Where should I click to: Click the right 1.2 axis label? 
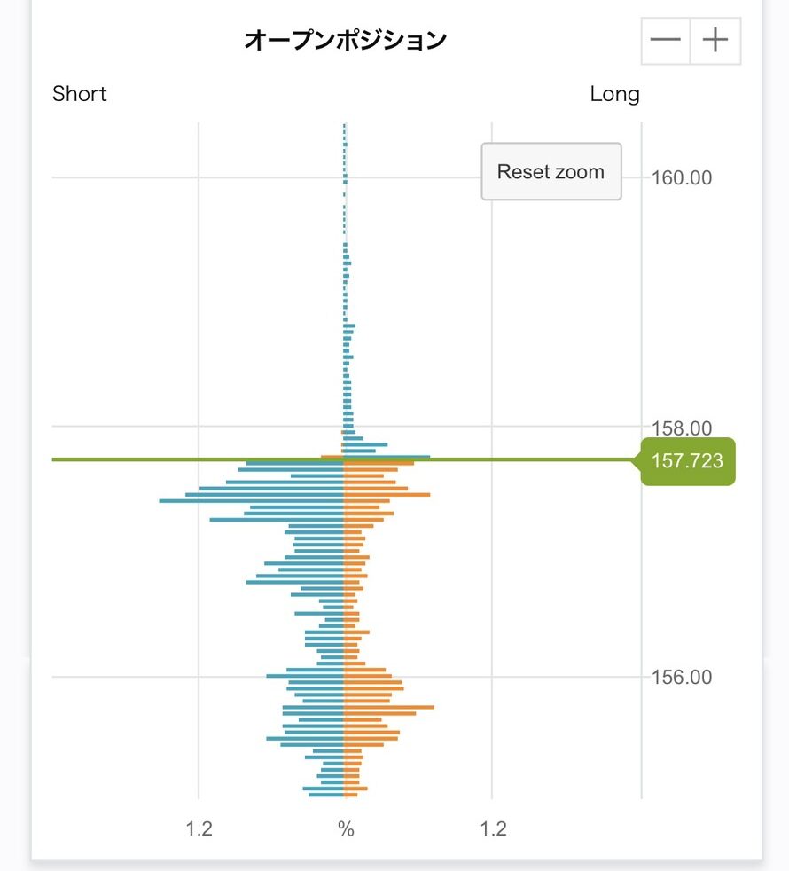click(494, 829)
